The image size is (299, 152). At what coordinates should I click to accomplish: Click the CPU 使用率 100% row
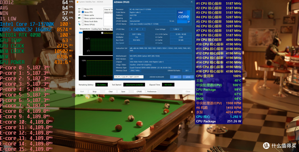(x=218, y=76)
